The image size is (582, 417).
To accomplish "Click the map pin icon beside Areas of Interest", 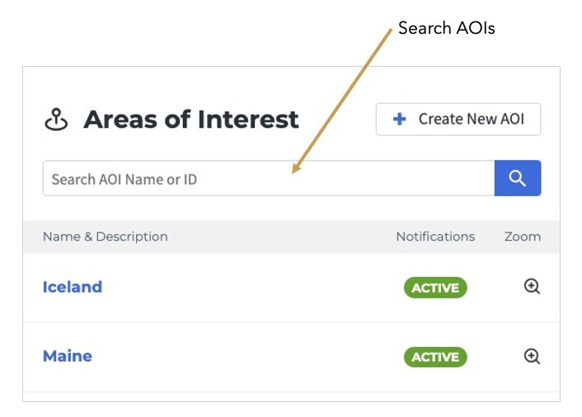I will (x=56, y=119).
